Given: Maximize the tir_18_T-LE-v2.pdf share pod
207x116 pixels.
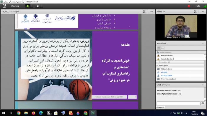Looking at the screenshot, I should point(144,11).
